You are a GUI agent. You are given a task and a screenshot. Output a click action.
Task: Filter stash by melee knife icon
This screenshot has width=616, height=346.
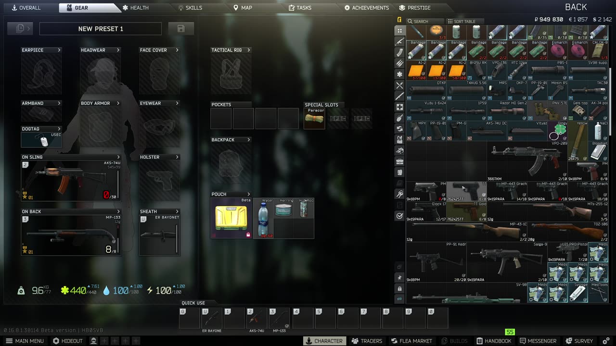click(399, 96)
